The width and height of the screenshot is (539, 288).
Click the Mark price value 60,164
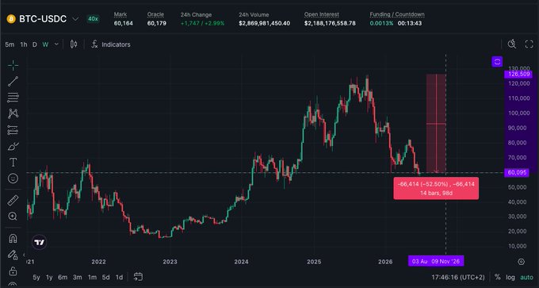124,24
